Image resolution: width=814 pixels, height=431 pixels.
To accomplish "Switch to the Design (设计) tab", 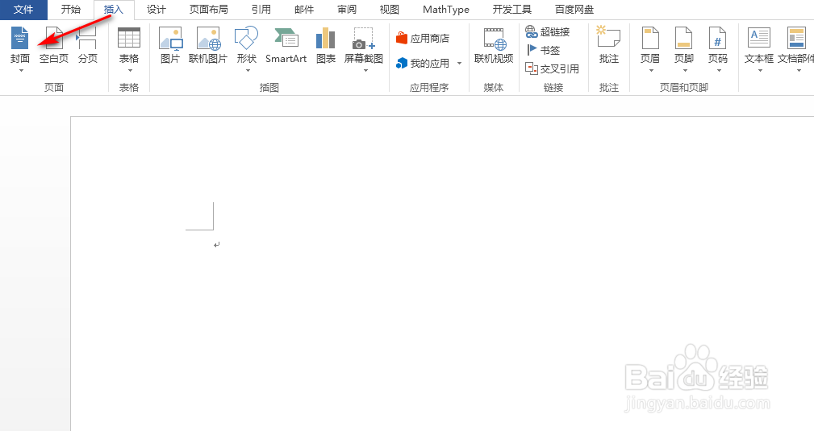I will [157, 10].
